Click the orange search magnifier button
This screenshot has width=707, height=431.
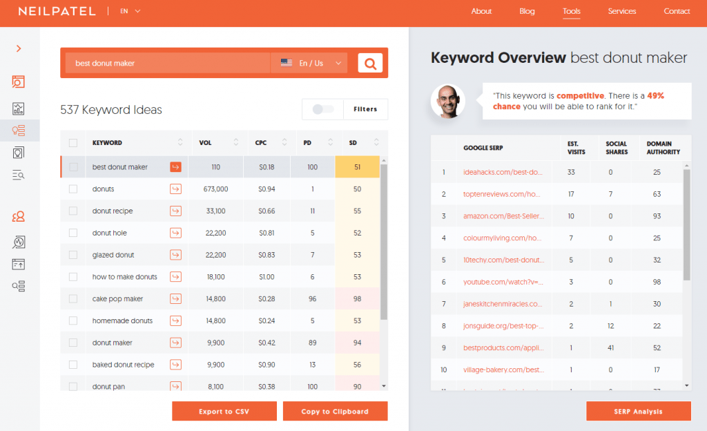[370, 63]
